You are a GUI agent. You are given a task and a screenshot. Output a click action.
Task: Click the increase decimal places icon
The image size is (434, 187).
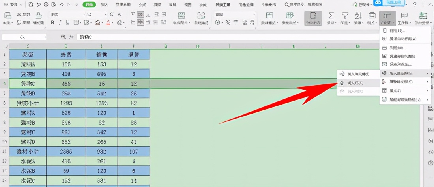(x=243, y=22)
